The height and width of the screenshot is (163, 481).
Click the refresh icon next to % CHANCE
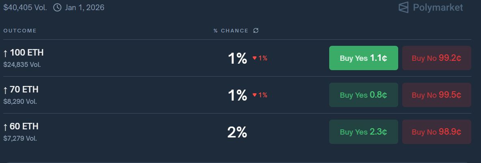(x=256, y=31)
